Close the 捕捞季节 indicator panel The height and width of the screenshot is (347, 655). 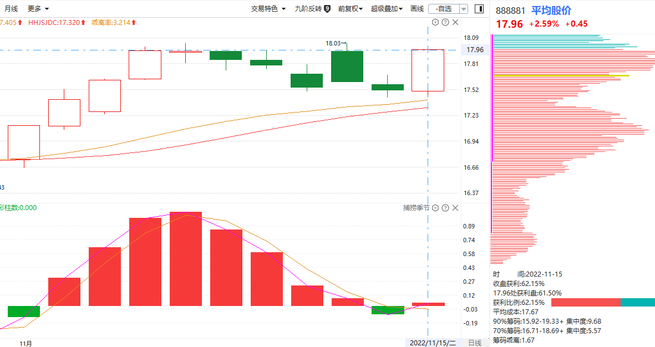(x=455, y=207)
